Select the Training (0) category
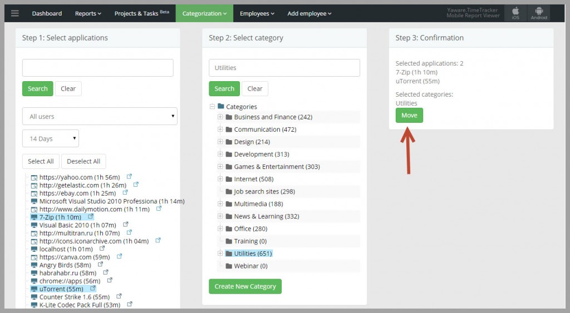This screenshot has height=313, width=570. click(250, 241)
